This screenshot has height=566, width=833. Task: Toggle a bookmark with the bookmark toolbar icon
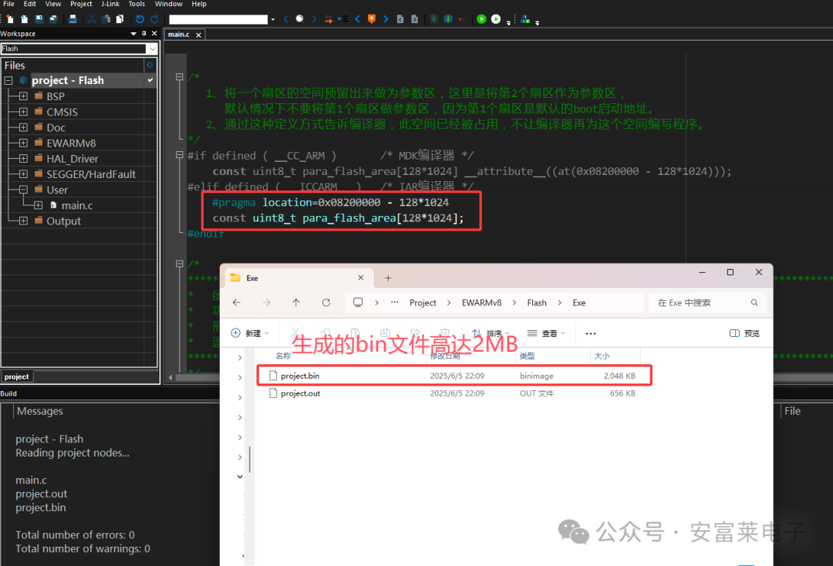coord(371,19)
